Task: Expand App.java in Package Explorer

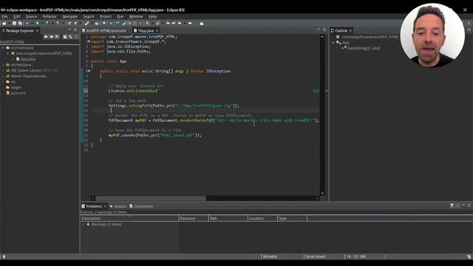Action: 13,59
